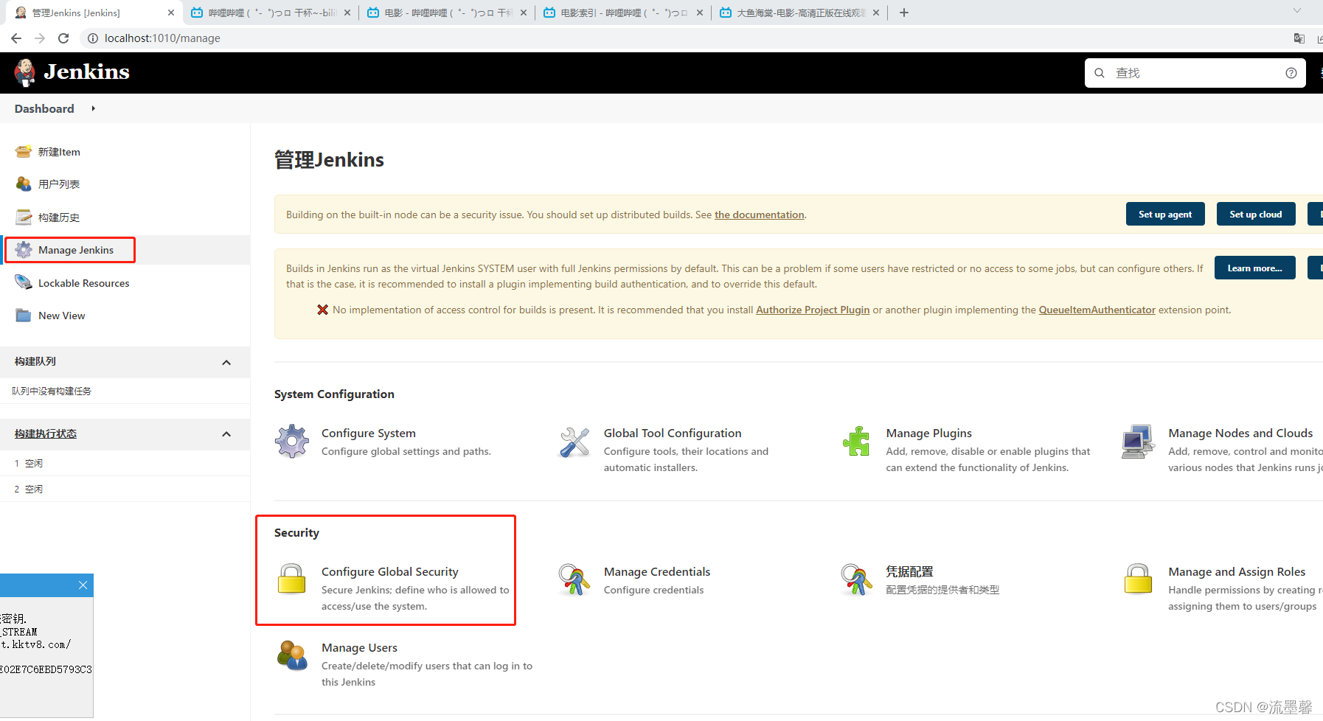This screenshot has height=721, width=1323.
Task: Click the Manage and Assign Roles padlock icon
Action: (1138, 579)
